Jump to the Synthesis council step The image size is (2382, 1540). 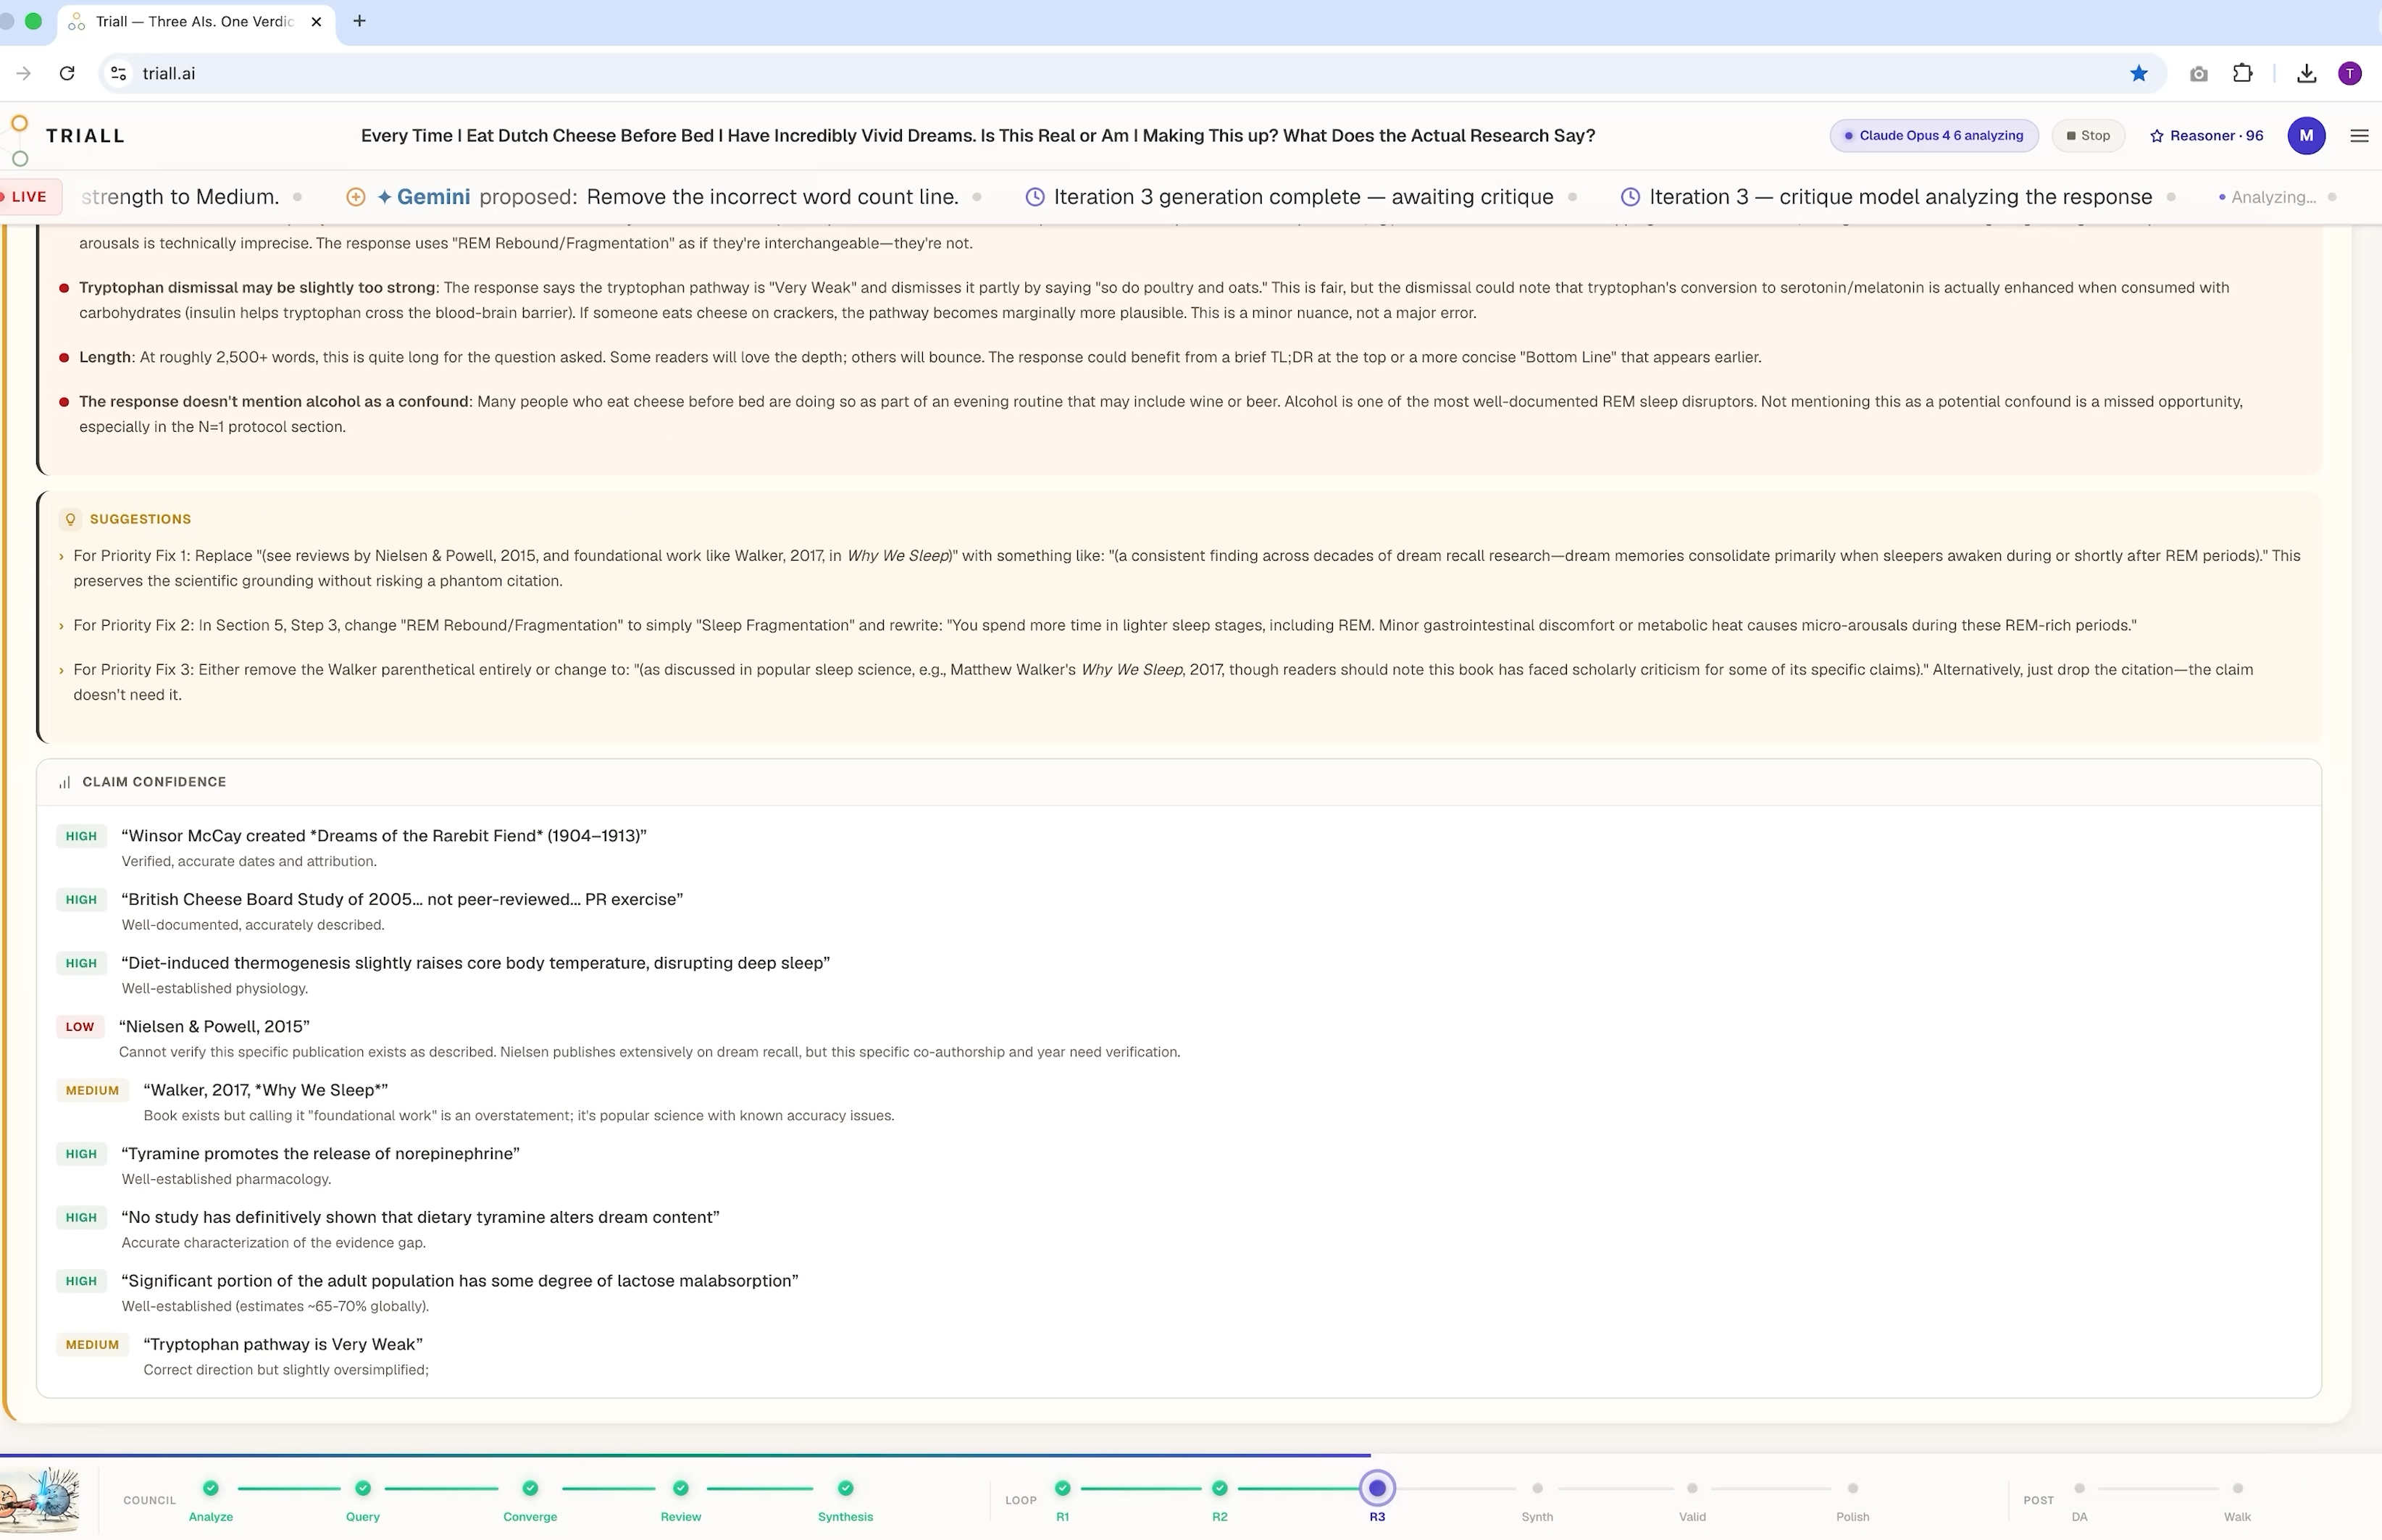845,1488
